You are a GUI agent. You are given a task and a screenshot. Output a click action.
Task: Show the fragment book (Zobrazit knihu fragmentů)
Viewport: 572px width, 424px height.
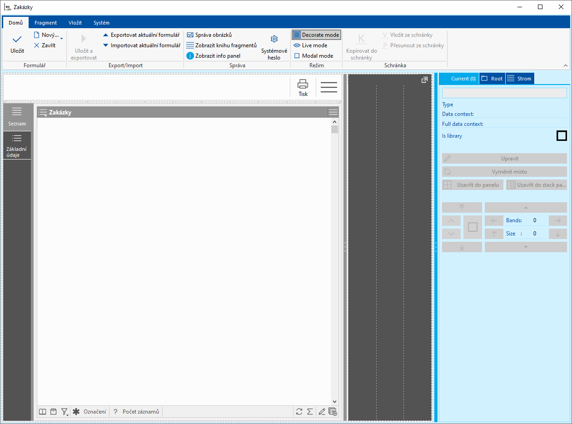(222, 45)
